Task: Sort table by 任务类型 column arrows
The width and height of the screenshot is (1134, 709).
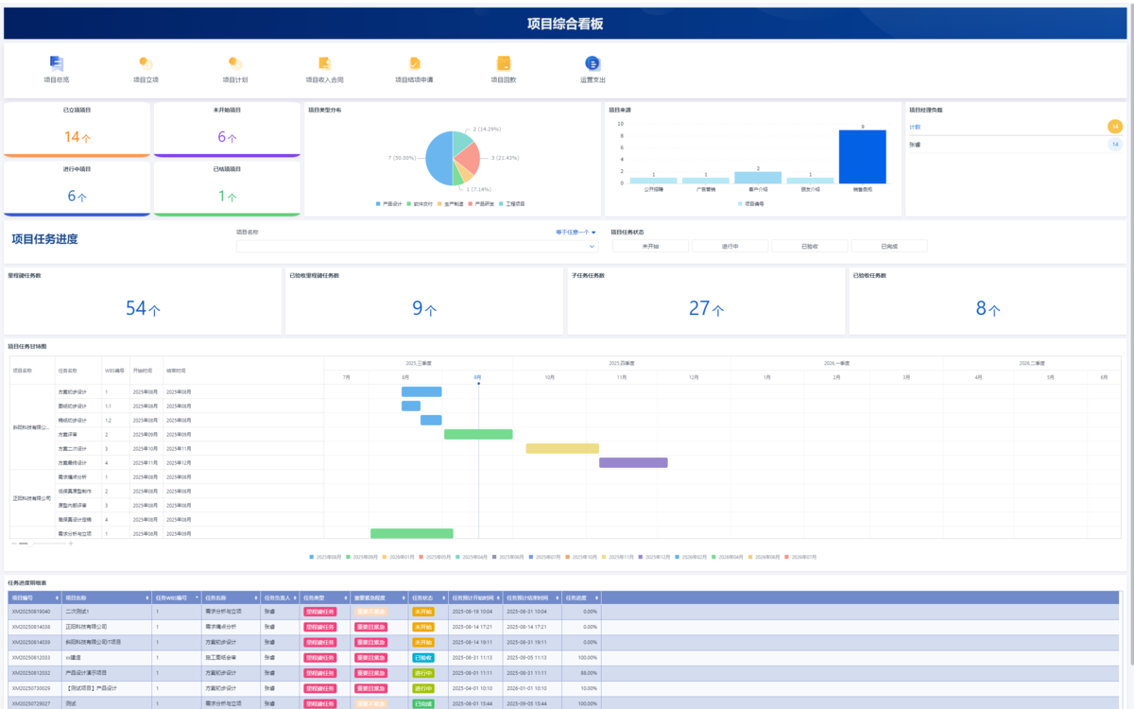Action: [348, 597]
